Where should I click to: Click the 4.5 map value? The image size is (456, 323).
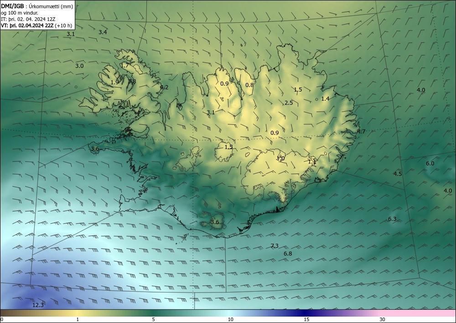point(398,174)
